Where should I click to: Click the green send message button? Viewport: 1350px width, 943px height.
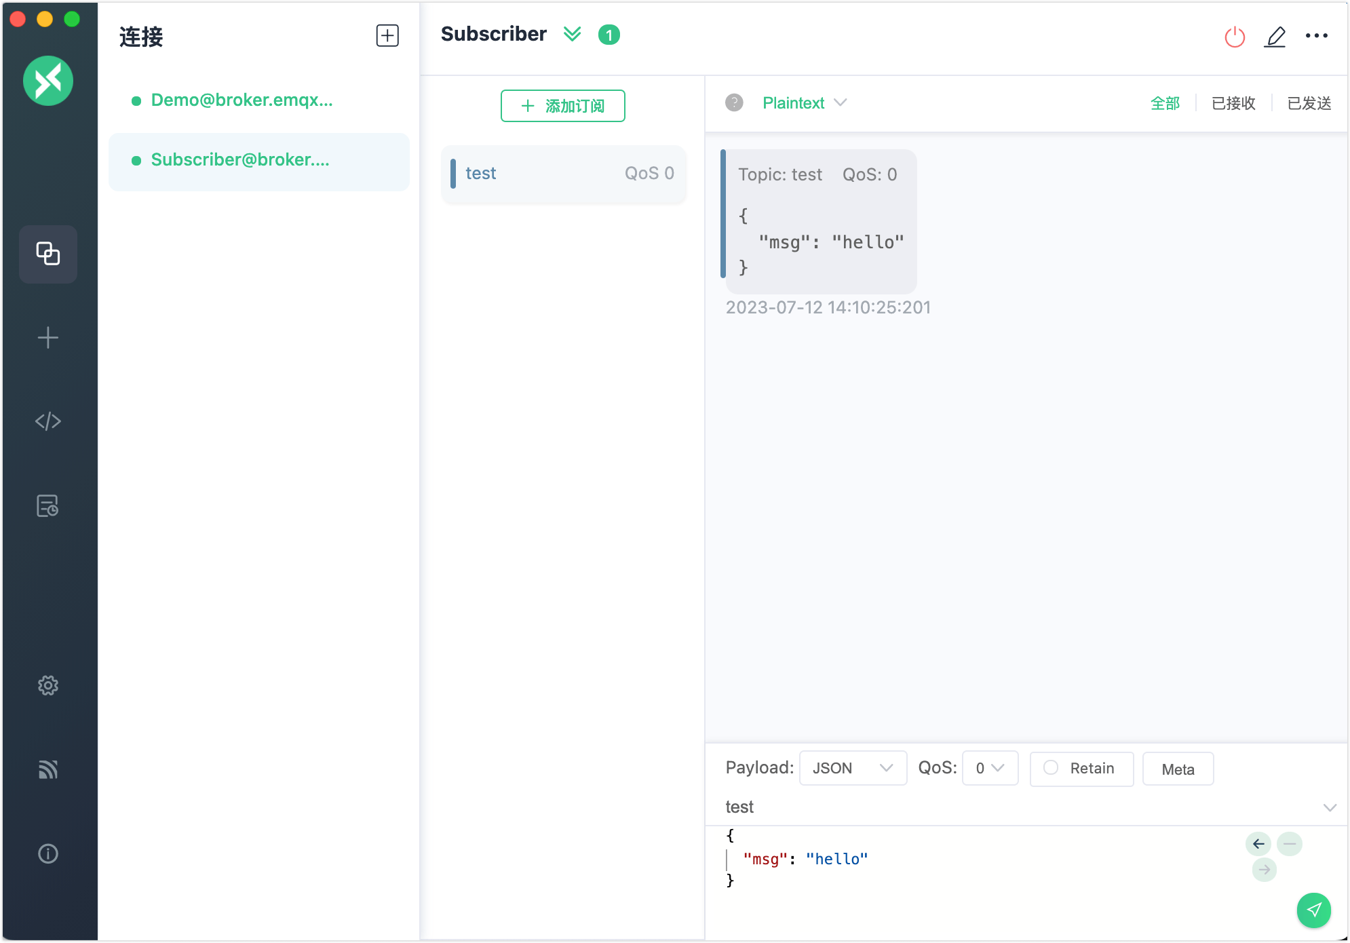[x=1313, y=910]
